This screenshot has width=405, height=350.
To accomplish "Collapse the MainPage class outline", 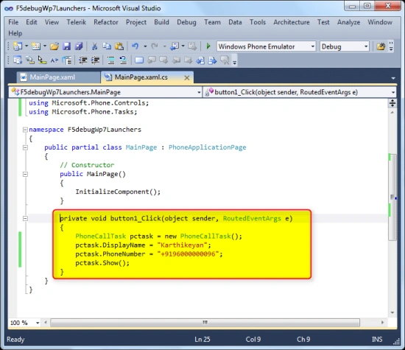I will coord(25,147).
